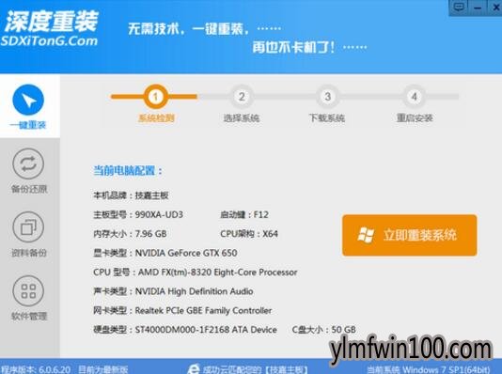This screenshot has height=374, width=502.
Task: Open the 备份还原 refresh arrows icon
Action: [x=28, y=164]
